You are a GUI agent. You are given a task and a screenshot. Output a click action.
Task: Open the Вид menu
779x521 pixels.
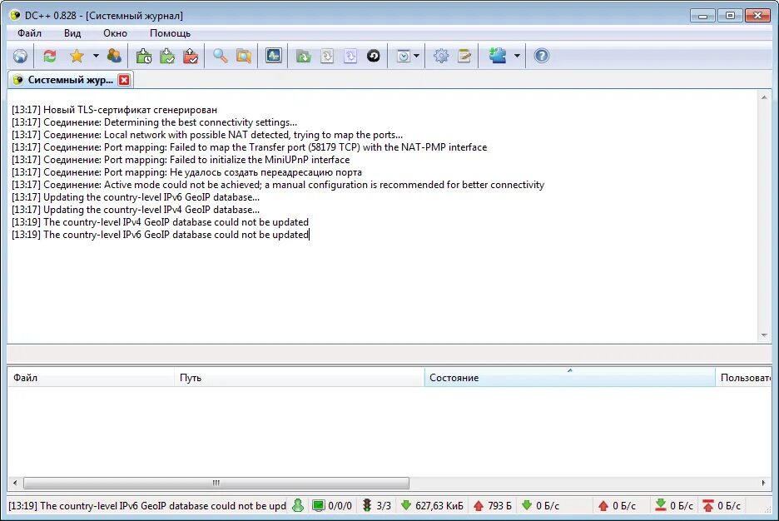(x=72, y=33)
